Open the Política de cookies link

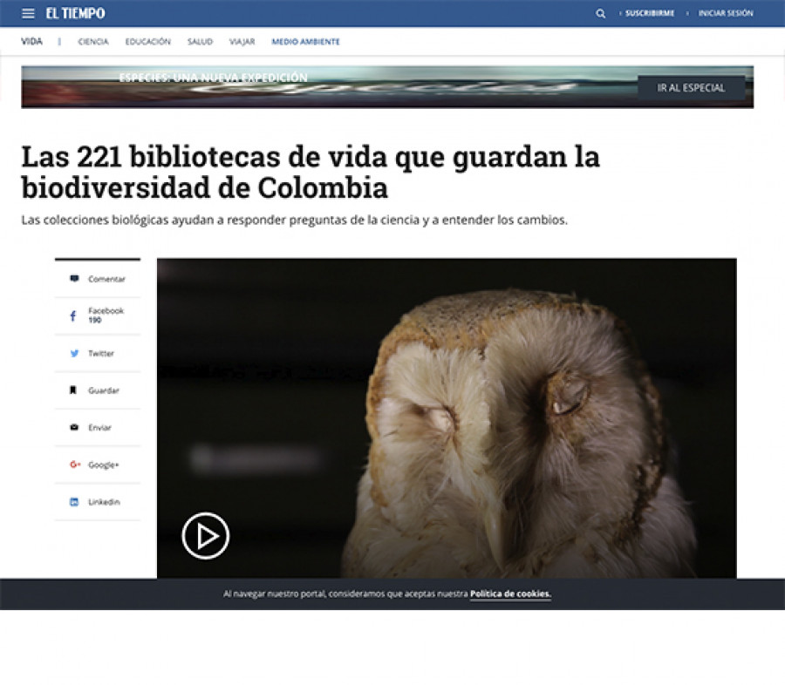click(x=510, y=594)
